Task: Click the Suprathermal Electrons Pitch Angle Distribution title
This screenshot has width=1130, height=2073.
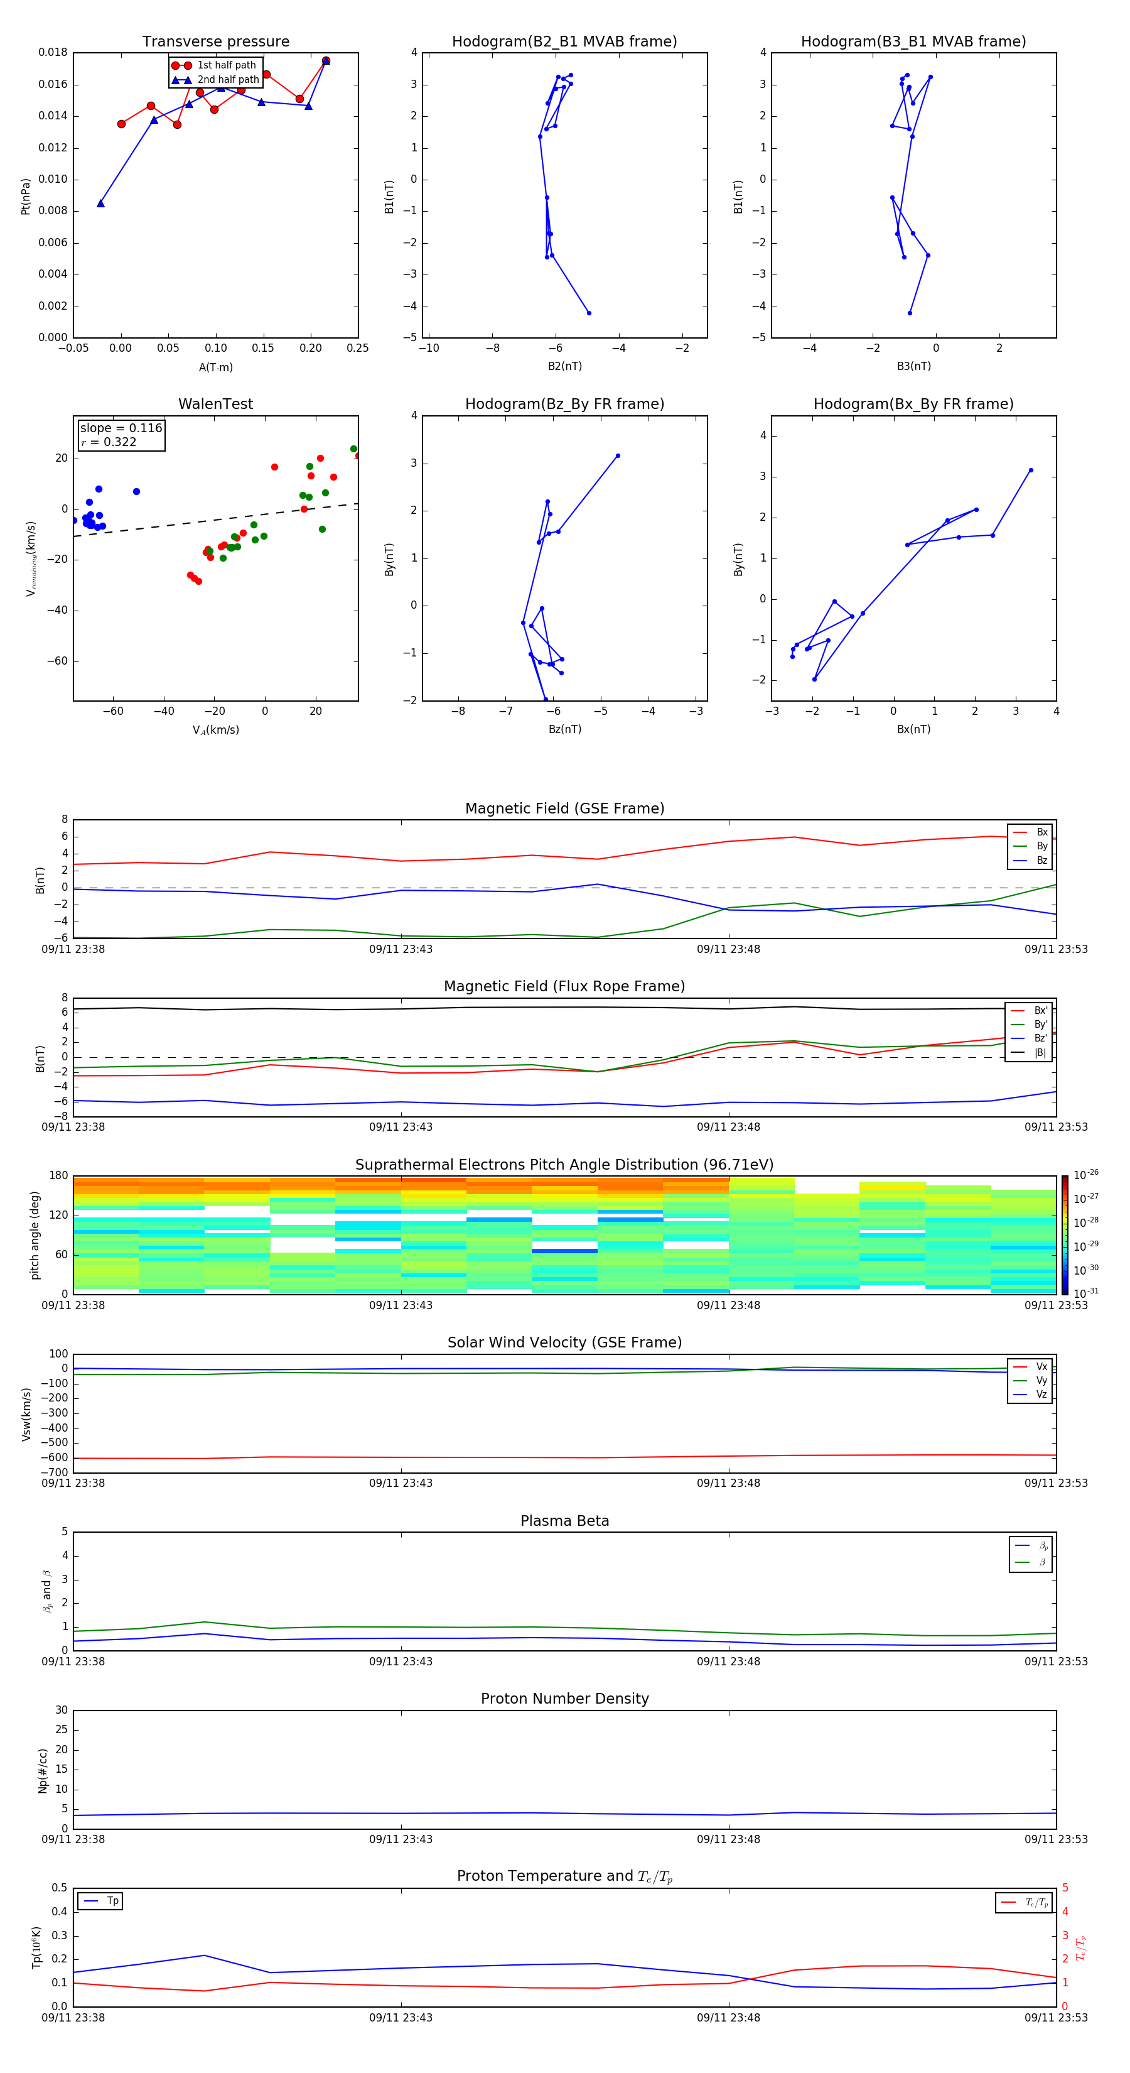Action: point(564,1165)
